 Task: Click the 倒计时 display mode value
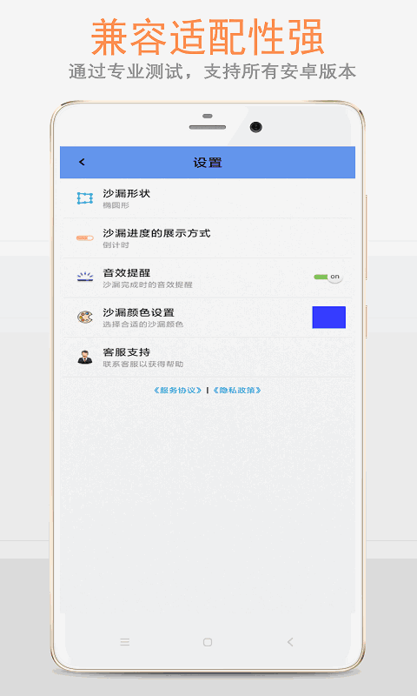click(116, 245)
